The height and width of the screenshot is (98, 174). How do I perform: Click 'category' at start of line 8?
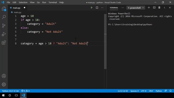(x=27, y=44)
